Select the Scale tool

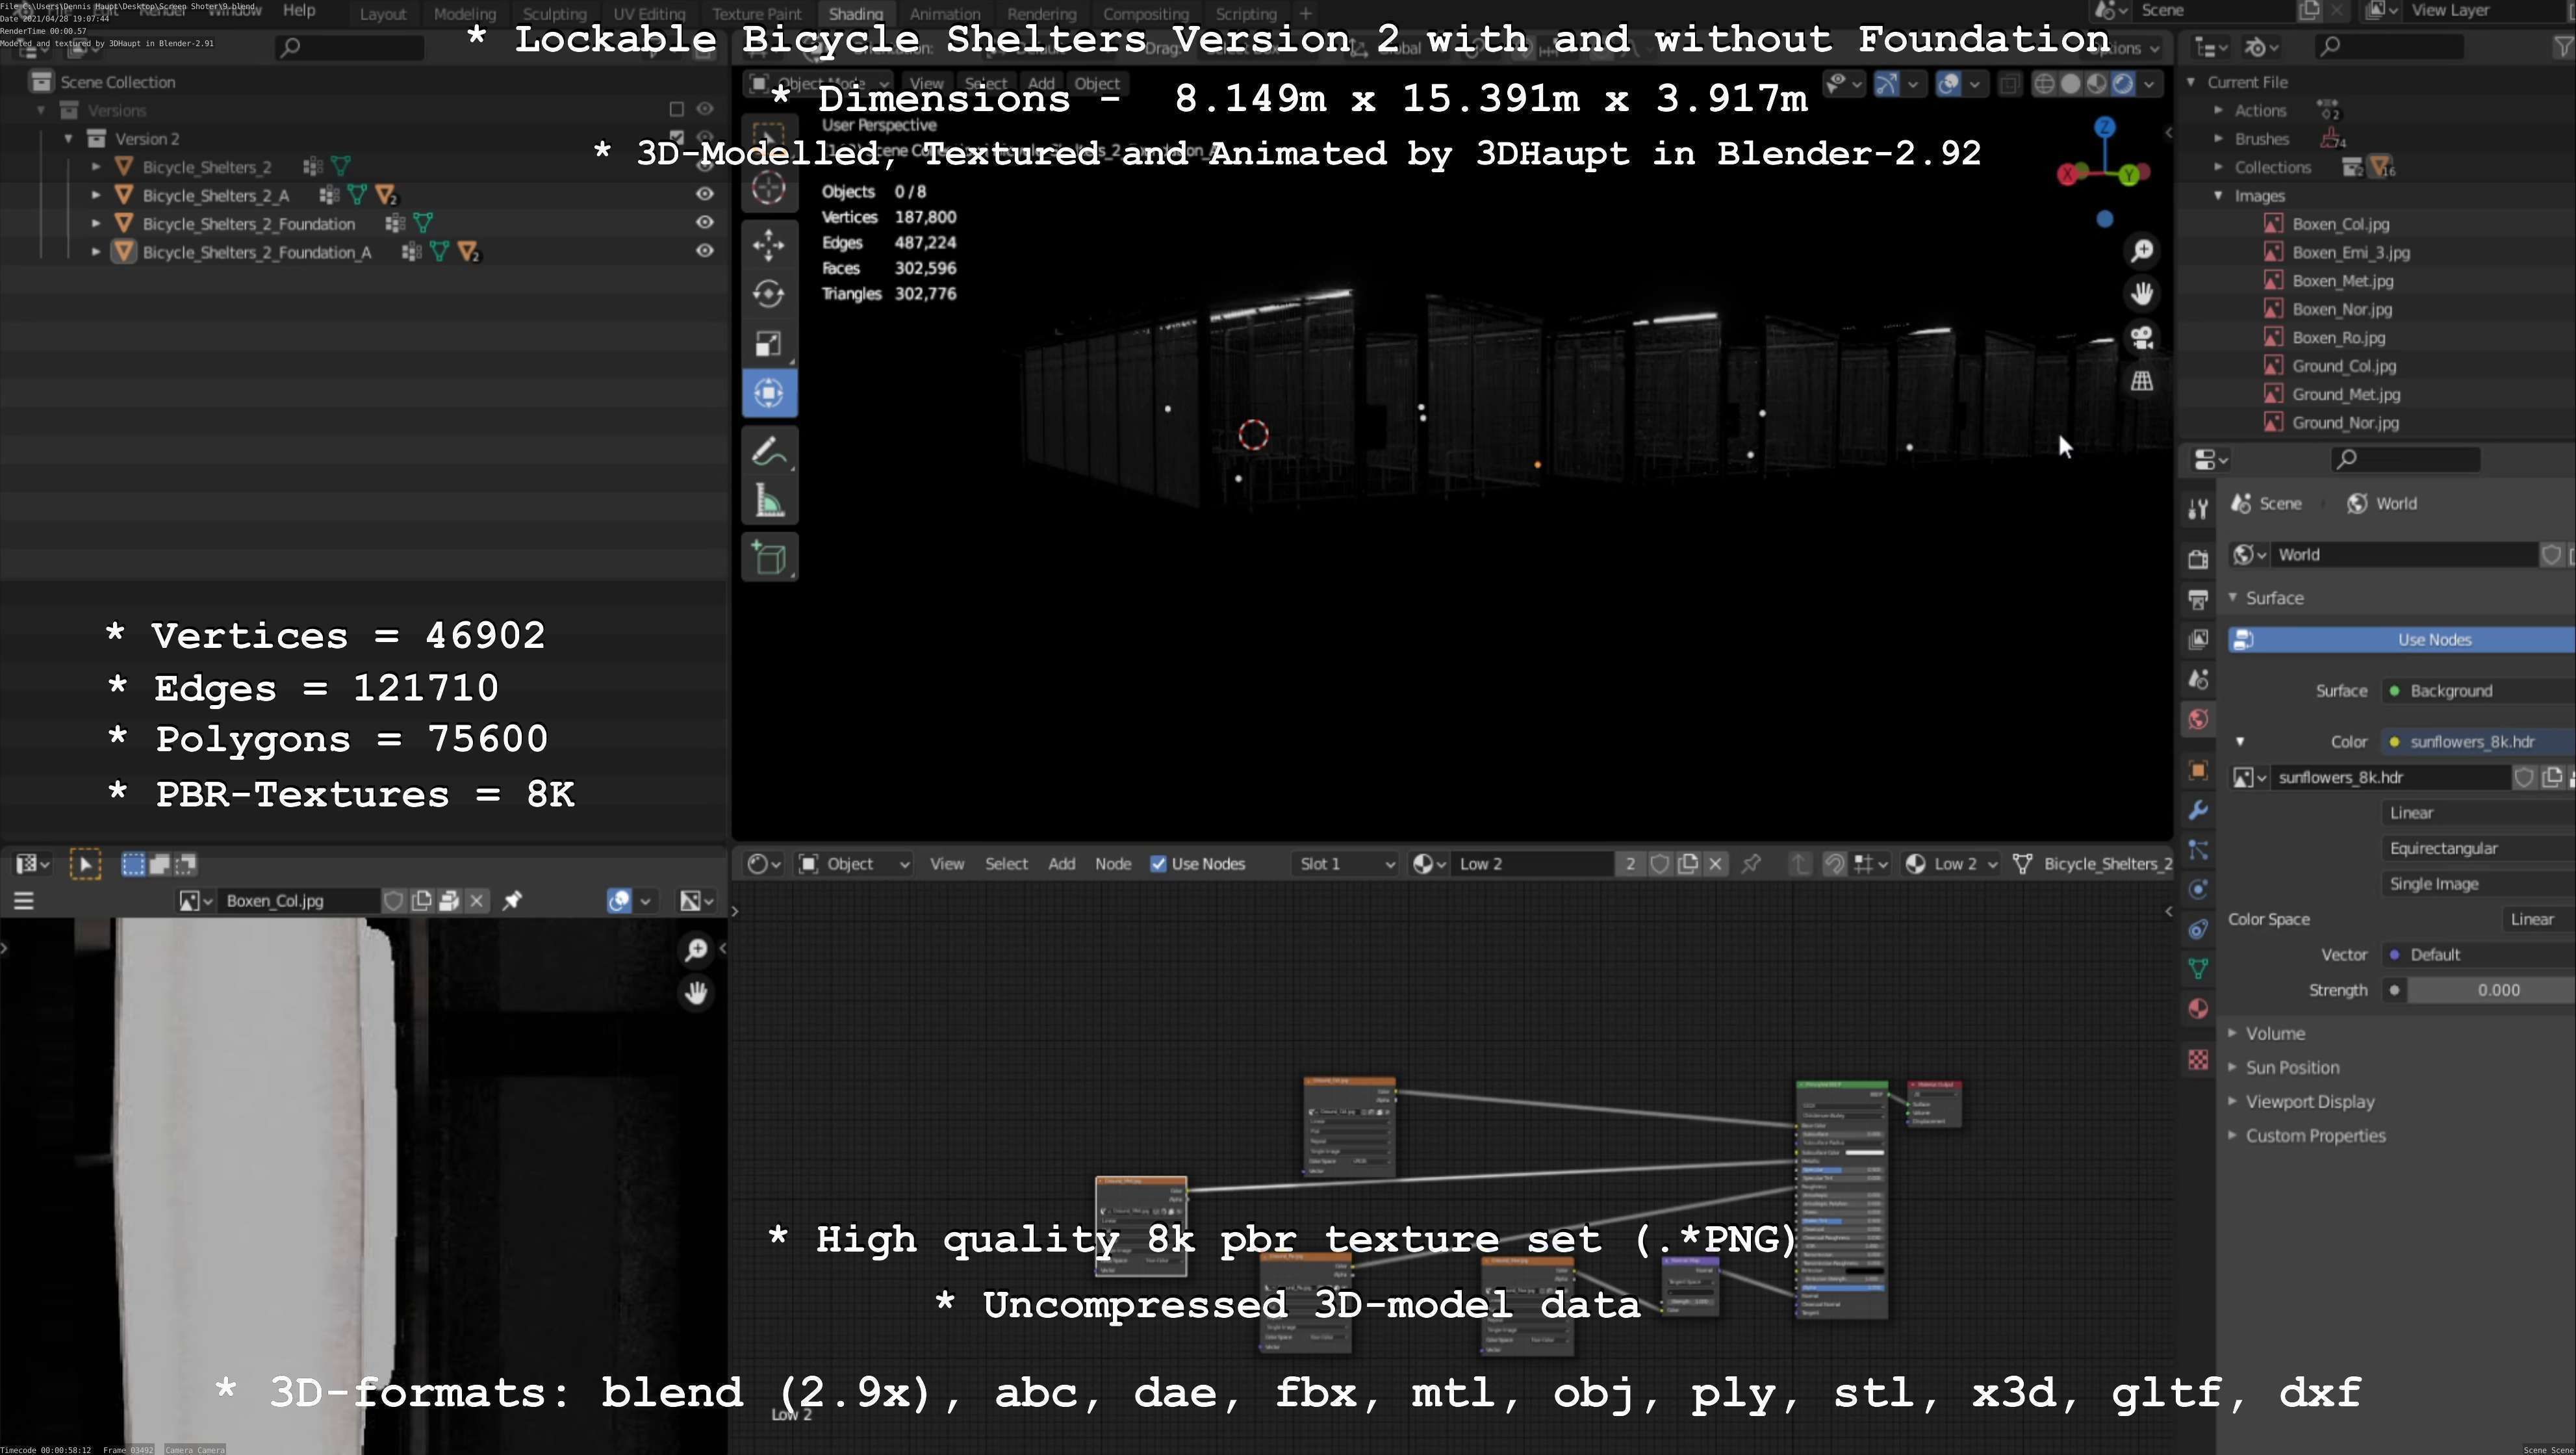tap(768, 344)
